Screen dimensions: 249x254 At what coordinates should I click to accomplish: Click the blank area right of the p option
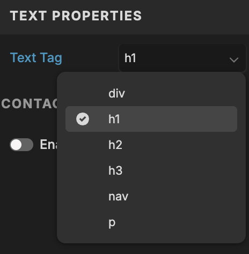pyautogui.click(x=176, y=222)
